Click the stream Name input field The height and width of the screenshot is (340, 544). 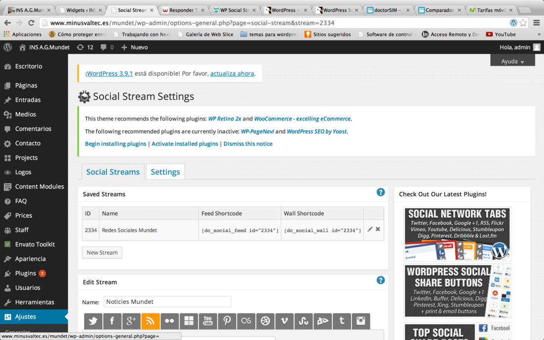click(x=167, y=301)
